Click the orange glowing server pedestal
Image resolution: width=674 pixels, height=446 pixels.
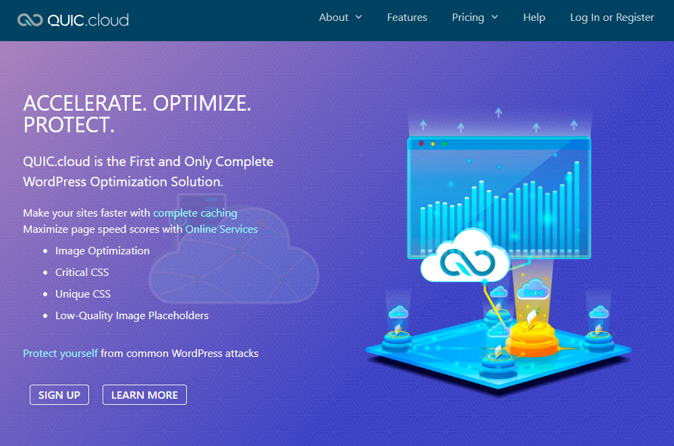pyautogui.click(x=532, y=340)
